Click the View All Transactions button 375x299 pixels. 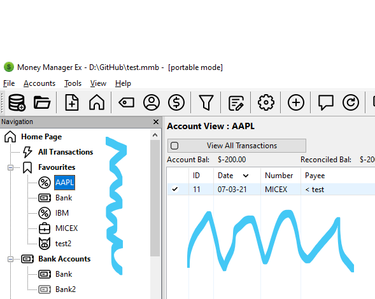click(237, 146)
